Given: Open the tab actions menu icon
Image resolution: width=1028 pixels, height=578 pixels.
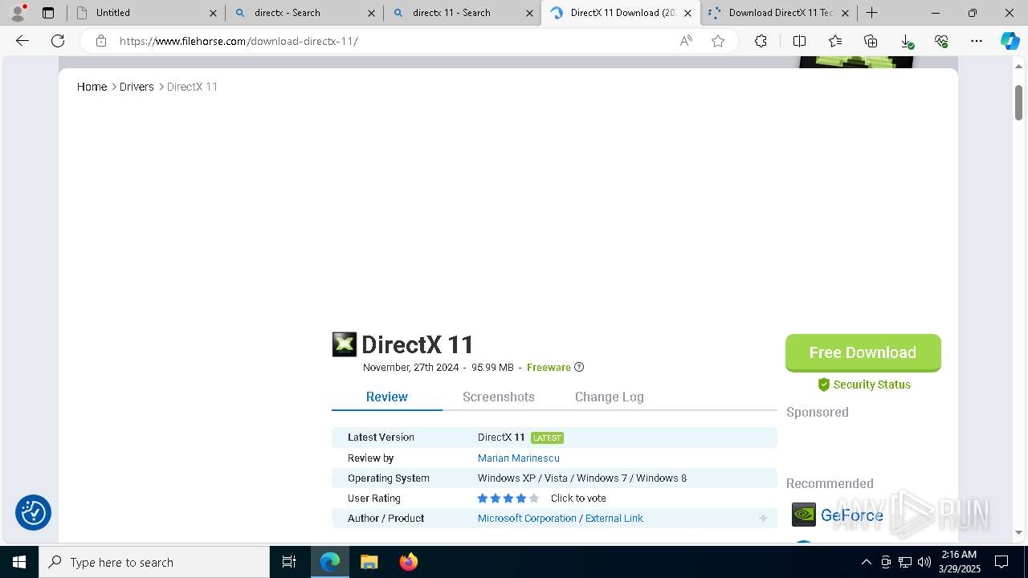Looking at the screenshot, I should pyautogui.click(x=48, y=13).
